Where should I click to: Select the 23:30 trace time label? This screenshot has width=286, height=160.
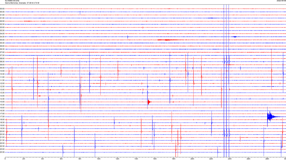[x=2, y=152]
